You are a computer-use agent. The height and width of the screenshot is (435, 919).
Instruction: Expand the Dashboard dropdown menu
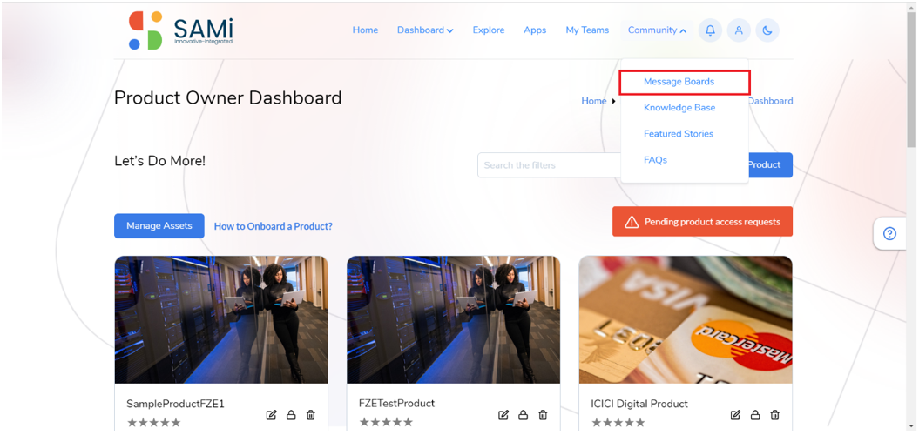(425, 30)
